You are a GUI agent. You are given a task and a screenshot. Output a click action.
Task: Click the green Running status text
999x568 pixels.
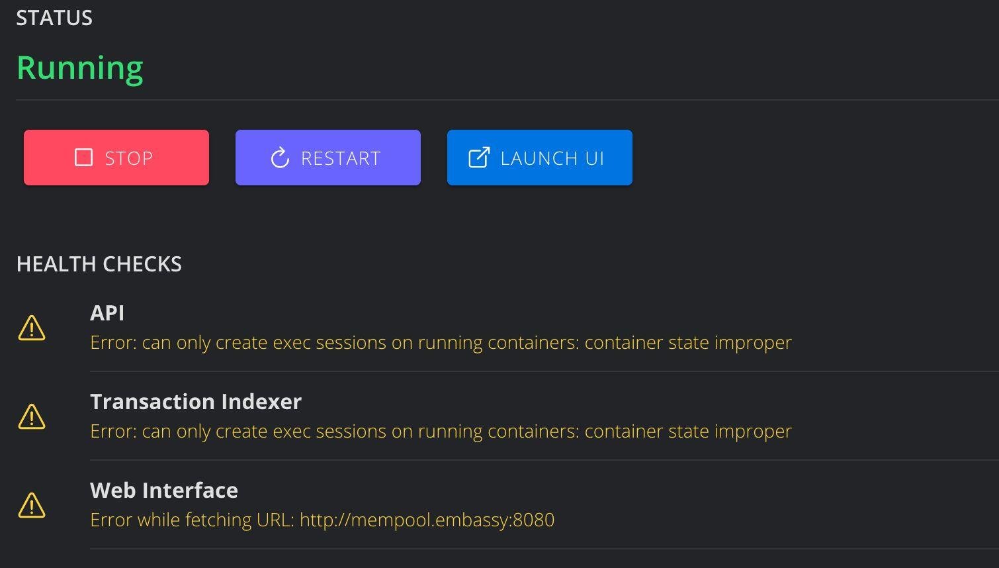80,68
